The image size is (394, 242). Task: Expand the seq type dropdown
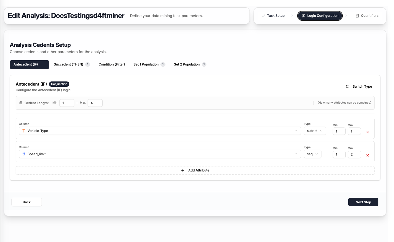coord(312,154)
